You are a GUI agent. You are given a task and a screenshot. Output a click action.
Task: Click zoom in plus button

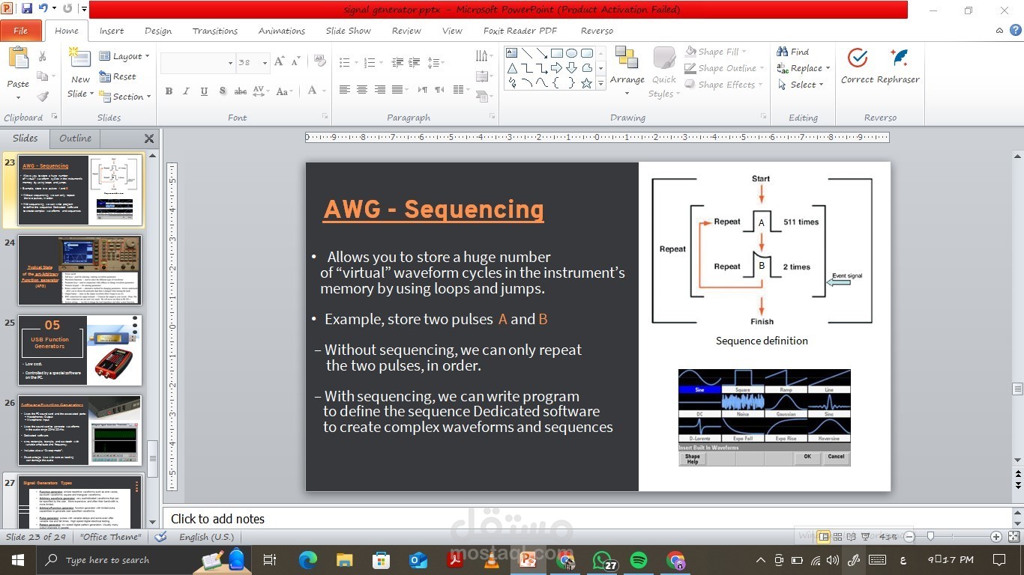(996, 537)
